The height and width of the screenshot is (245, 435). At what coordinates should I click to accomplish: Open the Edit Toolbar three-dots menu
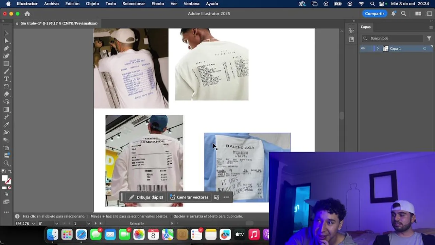[x=6, y=212]
